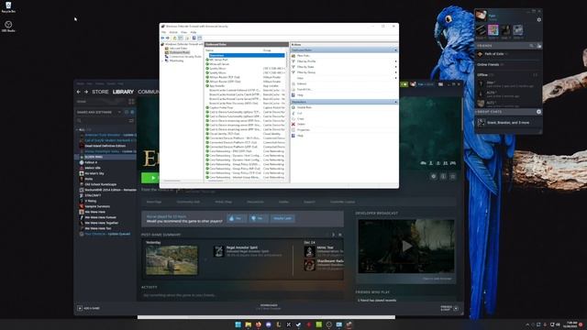Click Add a Game in Steam
This screenshot has height=330, width=587.
pos(89,308)
